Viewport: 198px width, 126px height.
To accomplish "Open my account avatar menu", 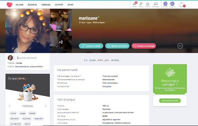I will coord(182,5).
